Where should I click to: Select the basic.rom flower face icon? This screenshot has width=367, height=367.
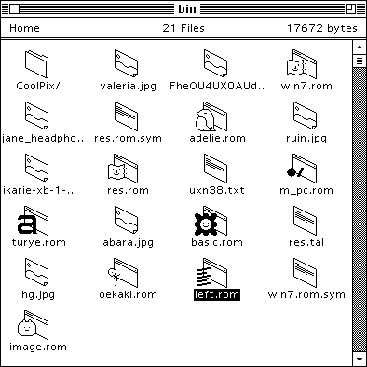click(211, 221)
